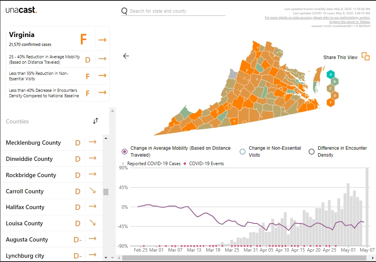Select Change in Non-Essential Visits radio
This screenshot has height=262, width=376.
tap(243, 152)
